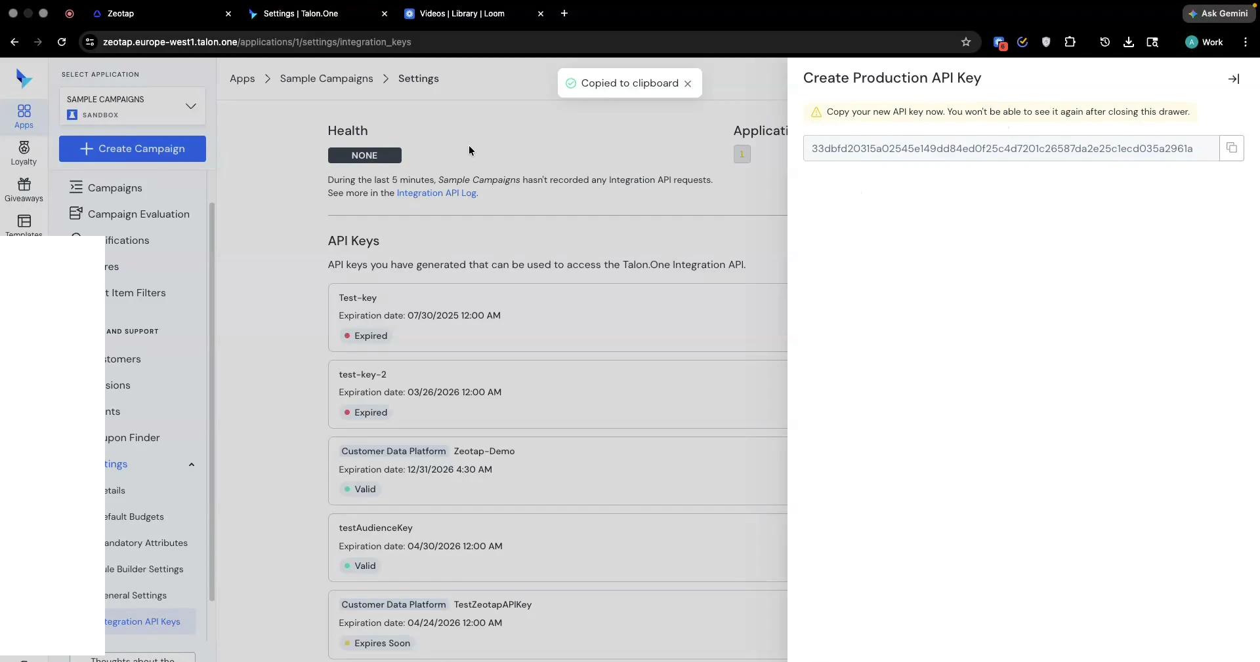Reload the page
The width and height of the screenshot is (1260, 662).
[62, 42]
